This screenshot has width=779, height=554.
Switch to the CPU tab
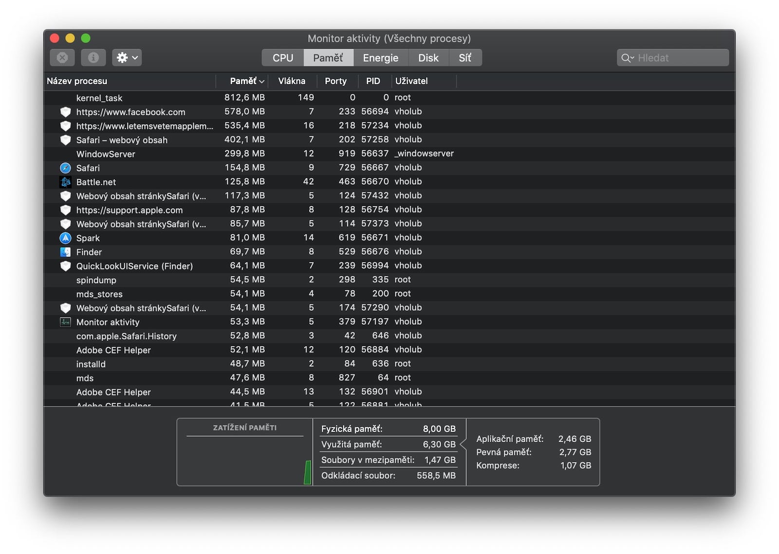pyautogui.click(x=282, y=58)
